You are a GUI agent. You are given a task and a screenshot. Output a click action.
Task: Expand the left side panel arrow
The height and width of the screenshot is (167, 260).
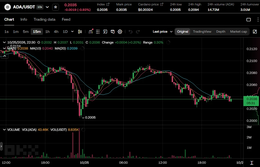tap(1, 146)
